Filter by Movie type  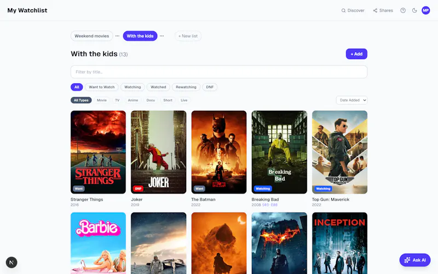click(x=102, y=100)
